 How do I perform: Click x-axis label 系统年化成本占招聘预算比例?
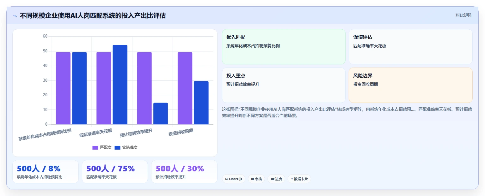45,134
